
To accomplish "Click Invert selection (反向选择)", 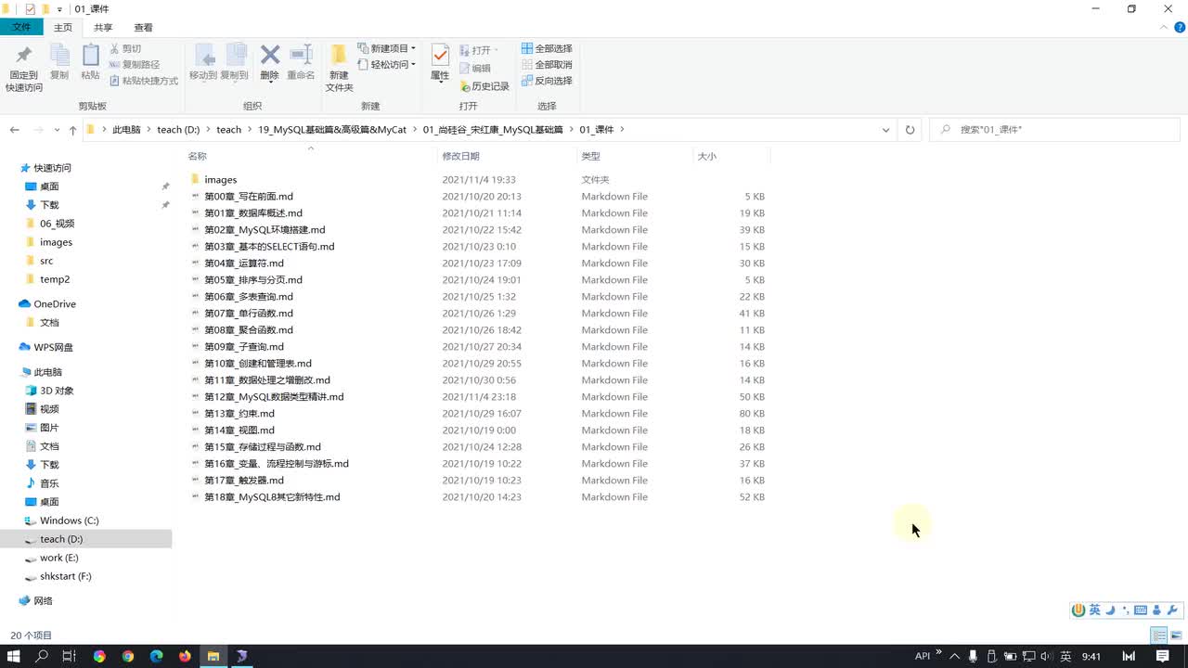I will pos(547,81).
